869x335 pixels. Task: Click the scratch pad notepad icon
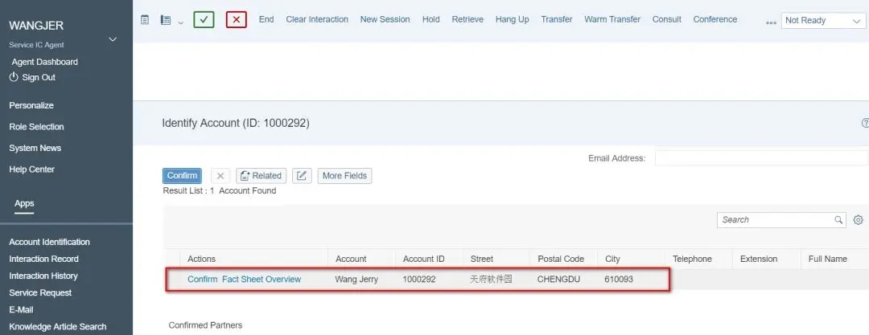(x=145, y=20)
